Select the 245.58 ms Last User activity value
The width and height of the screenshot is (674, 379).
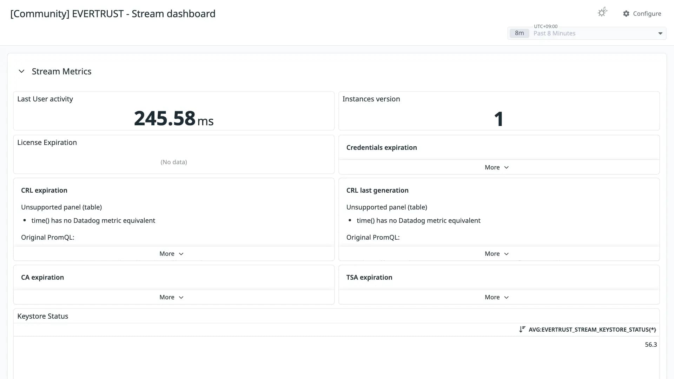(174, 118)
